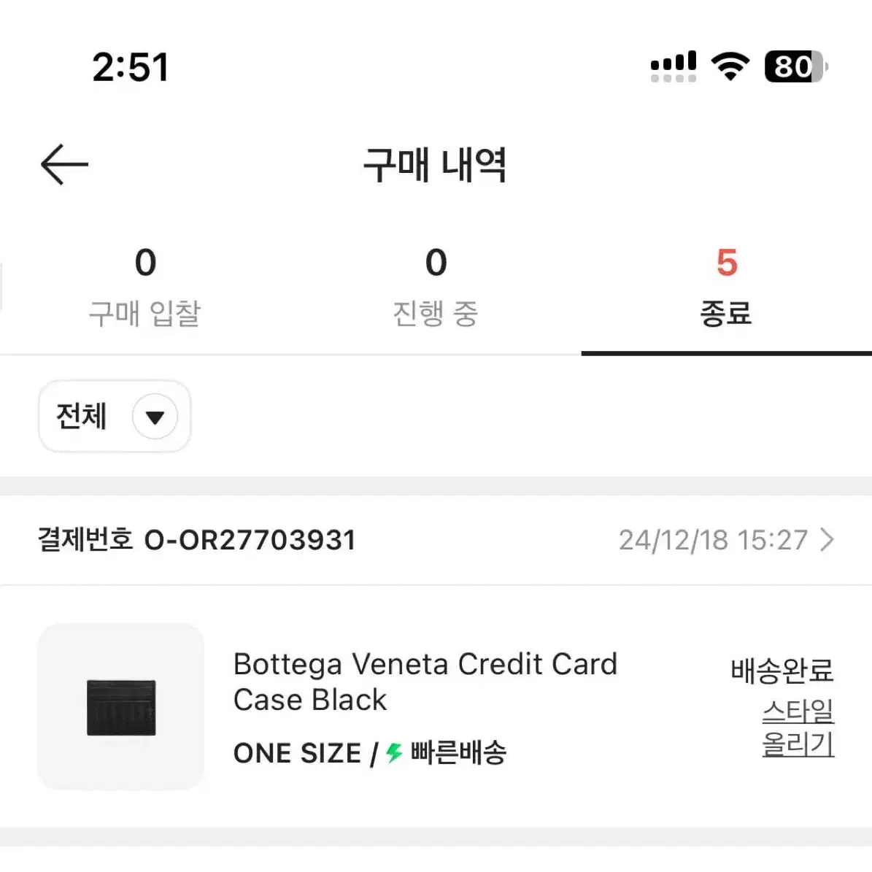This screenshot has width=872, height=872.
Task: Open order number O-OR27703931
Action: tap(196, 540)
